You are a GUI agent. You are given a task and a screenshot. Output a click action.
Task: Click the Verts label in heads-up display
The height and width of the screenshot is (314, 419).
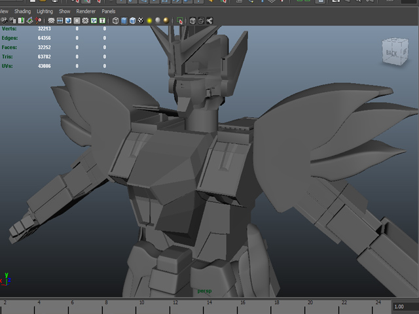(9, 29)
